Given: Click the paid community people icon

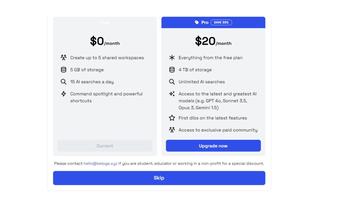Looking at the screenshot, I should (172, 130).
